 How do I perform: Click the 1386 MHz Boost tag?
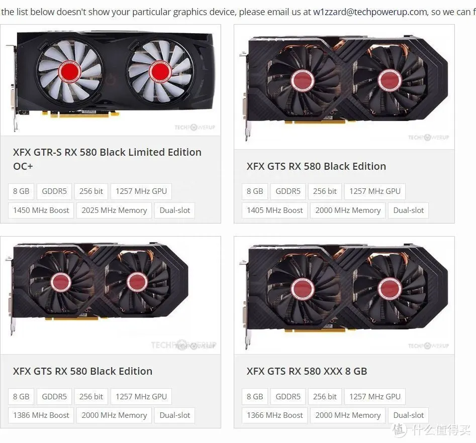pyautogui.click(x=41, y=415)
